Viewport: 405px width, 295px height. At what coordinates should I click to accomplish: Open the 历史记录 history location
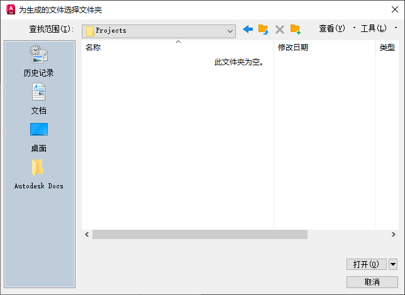click(x=39, y=61)
